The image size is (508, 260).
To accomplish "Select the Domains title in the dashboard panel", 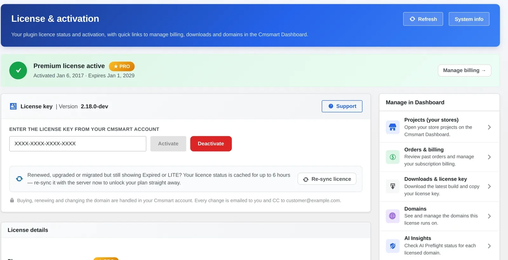I will [415, 209].
